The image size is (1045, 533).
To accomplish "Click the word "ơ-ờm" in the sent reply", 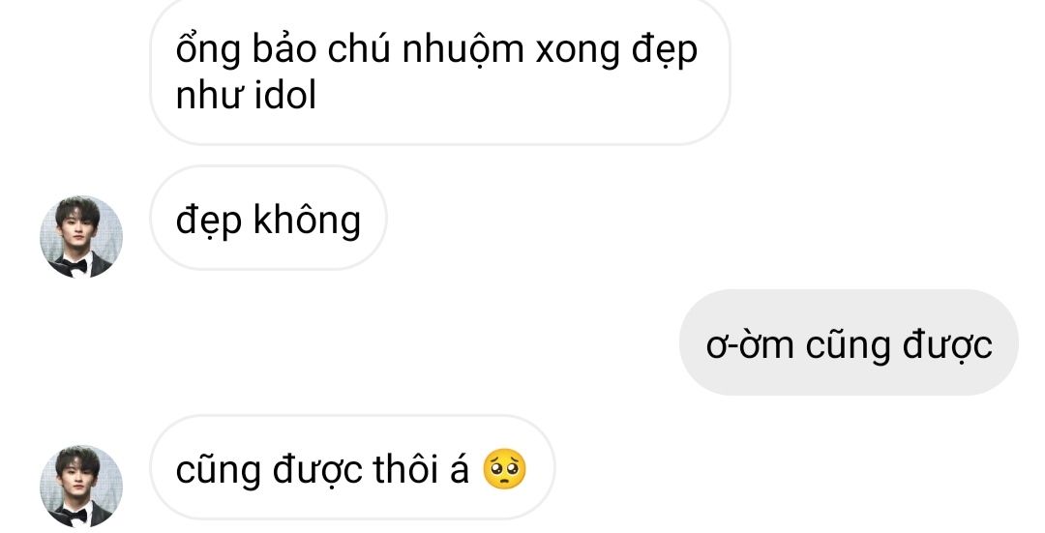I will click(750, 345).
